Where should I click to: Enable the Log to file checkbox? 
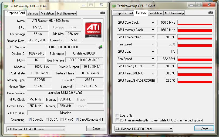[x=117, y=115]
